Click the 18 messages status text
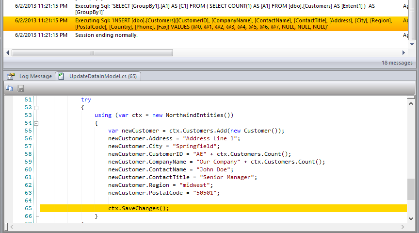419x233 pixels. [x=397, y=63]
